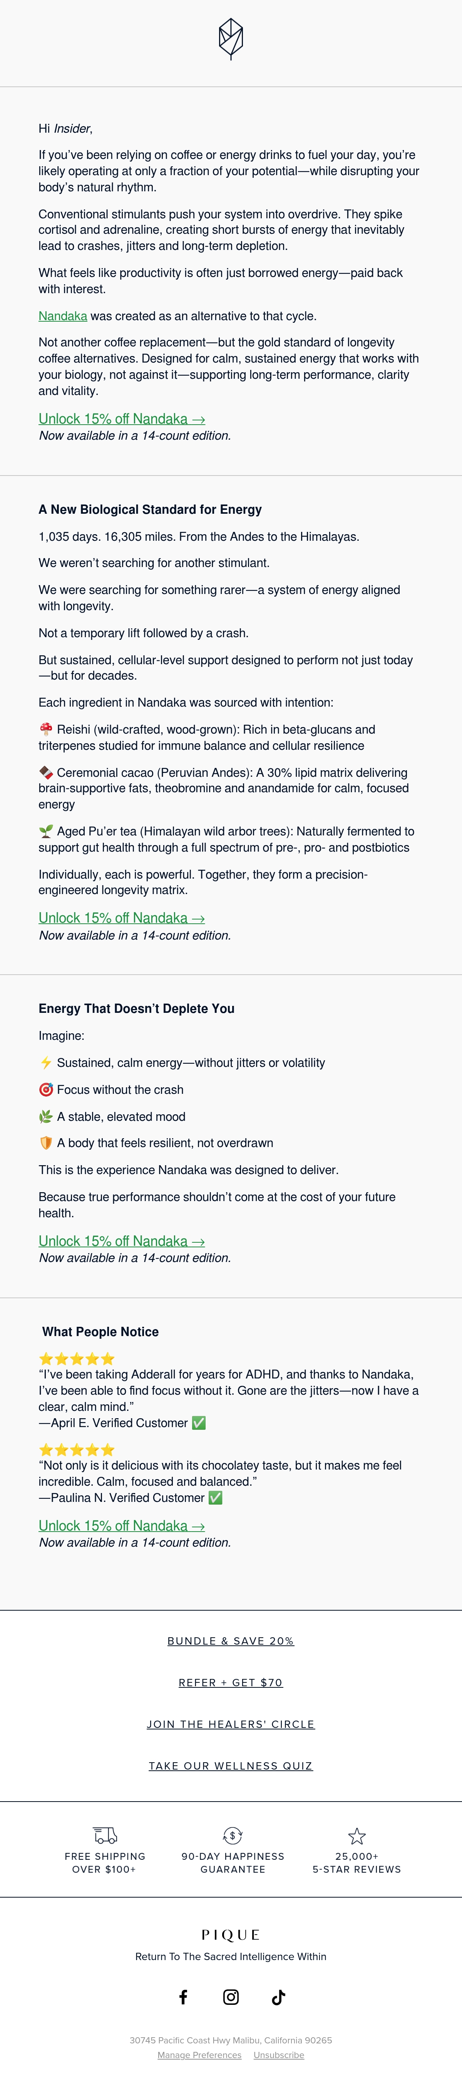462x2092 pixels.
Task: Click the PIQUE wordmark in footer
Action: (231, 1935)
